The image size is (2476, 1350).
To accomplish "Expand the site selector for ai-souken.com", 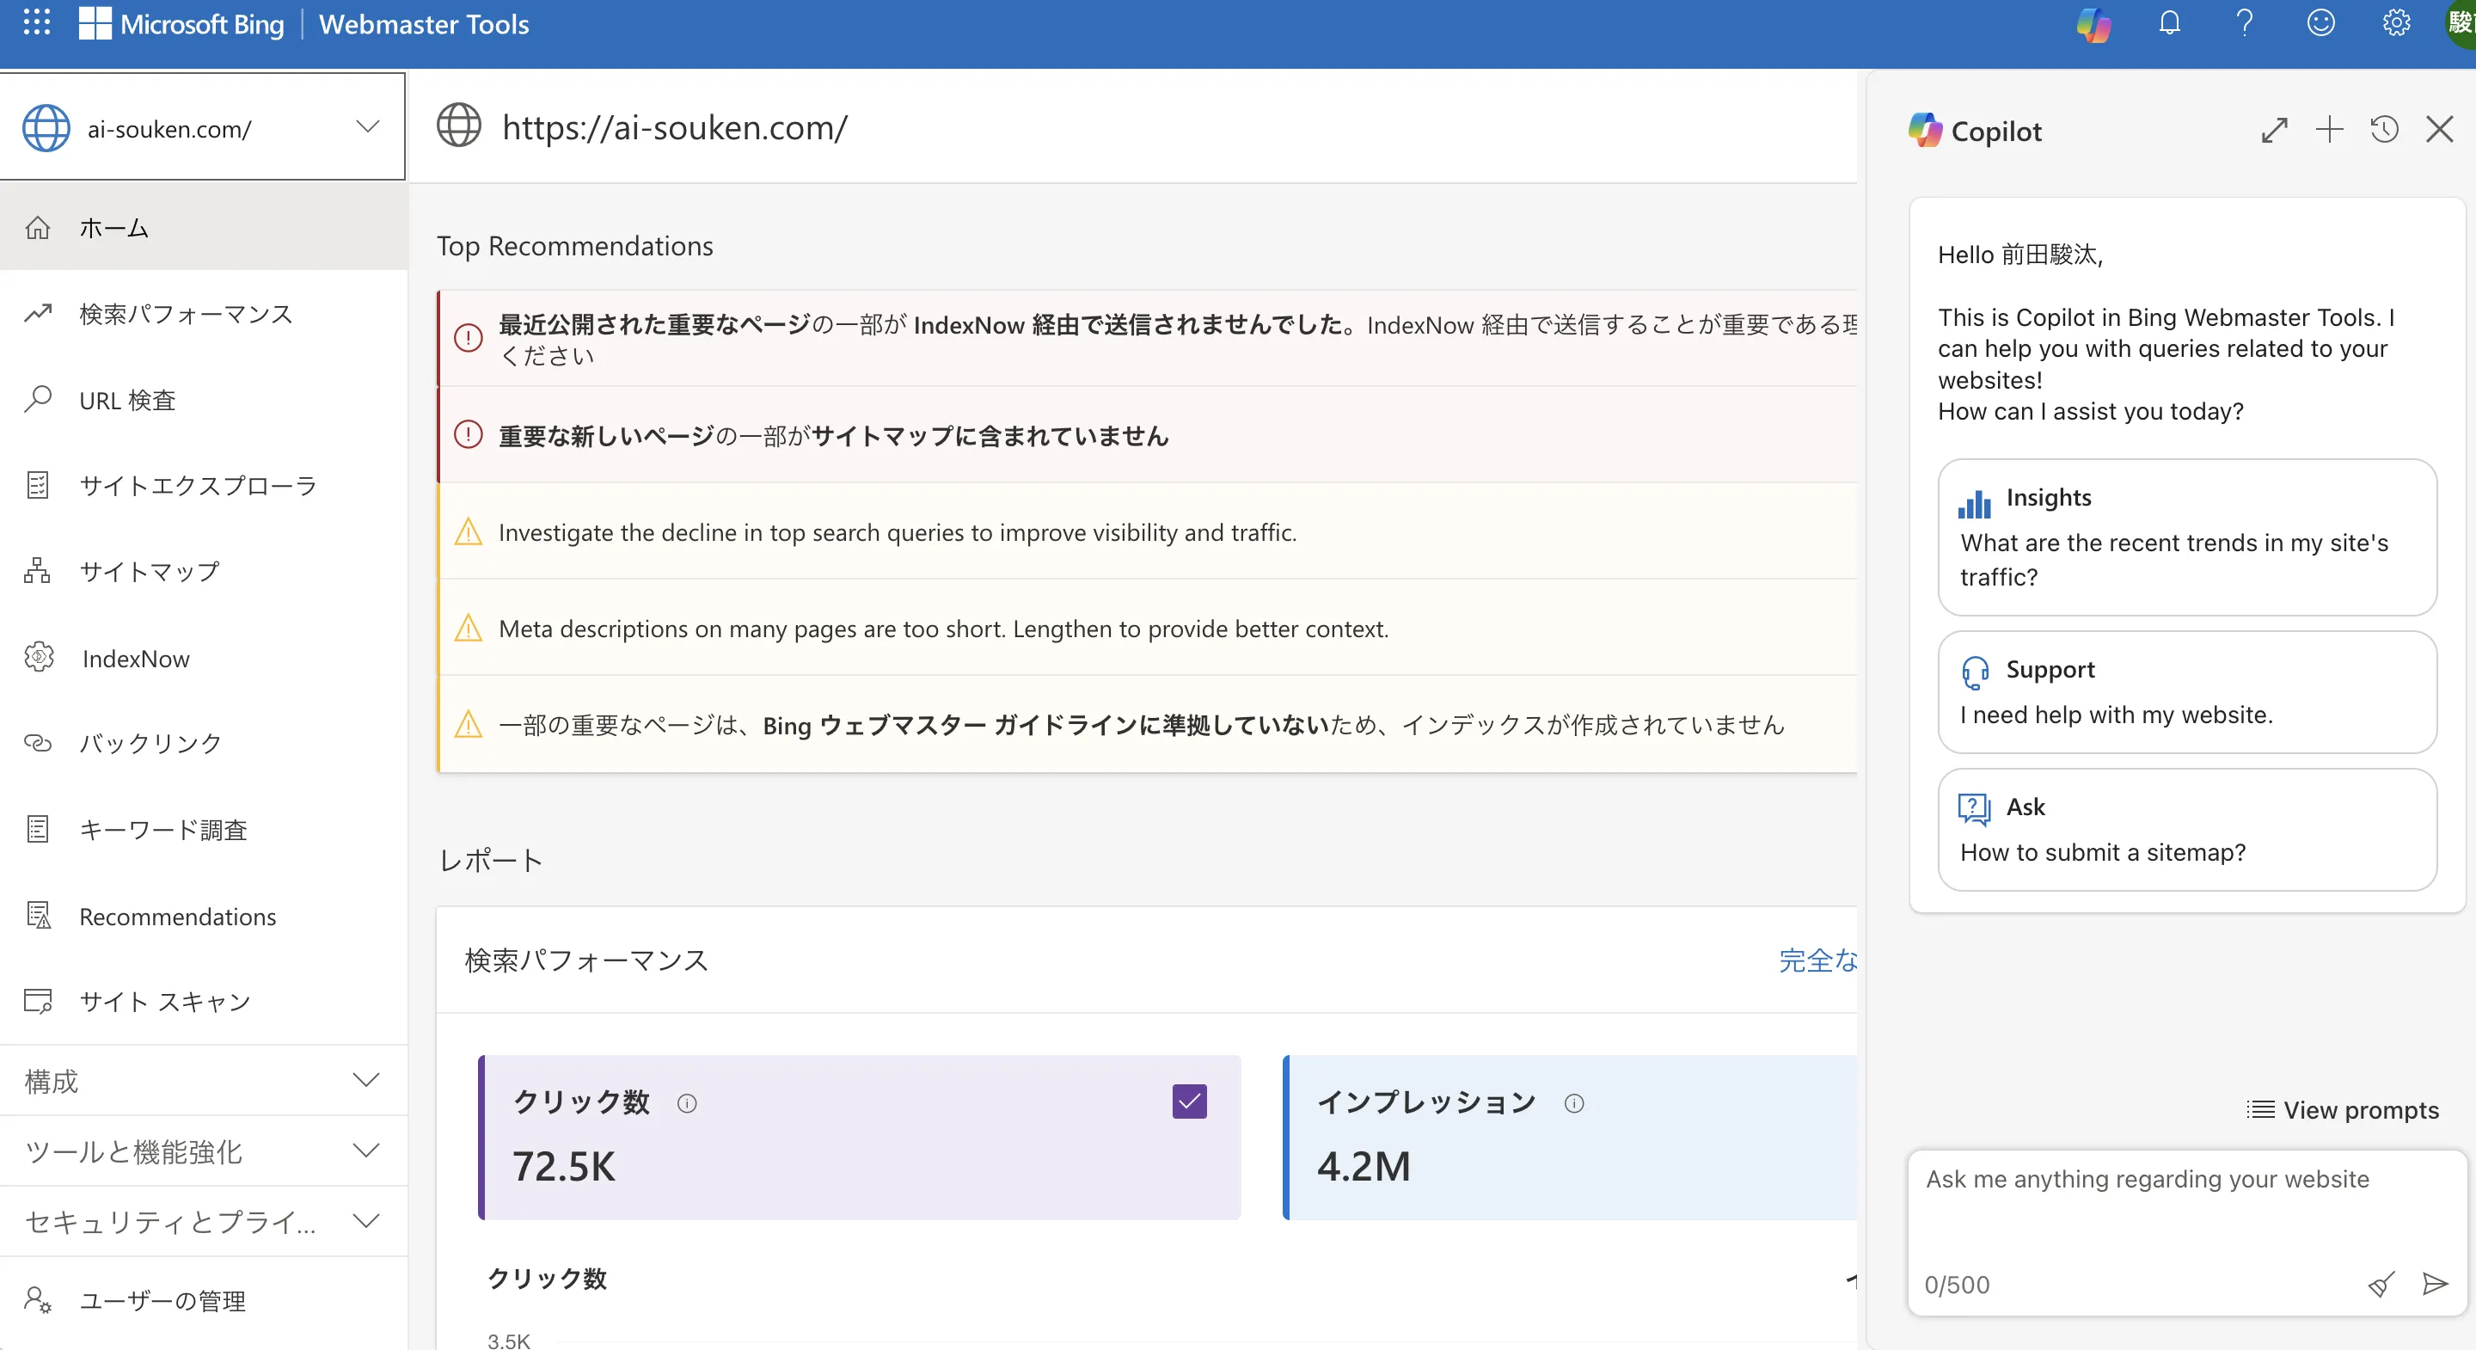I will [x=366, y=126].
